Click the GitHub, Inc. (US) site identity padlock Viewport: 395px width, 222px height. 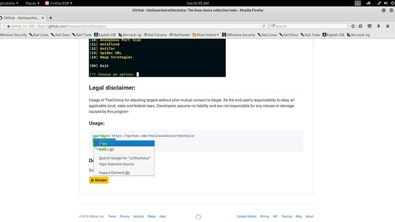point(9,26)
